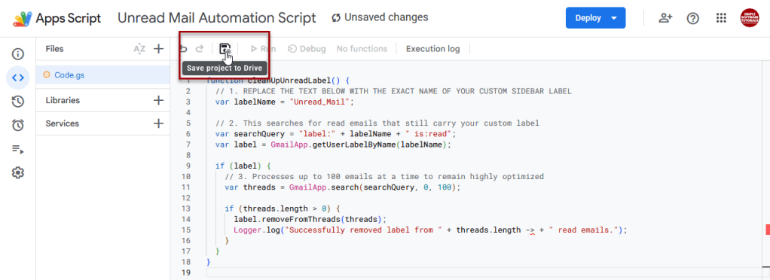Click project title Unread Mail Automation Script
This screenshot has width=770, height=280.
coord(216,19)
